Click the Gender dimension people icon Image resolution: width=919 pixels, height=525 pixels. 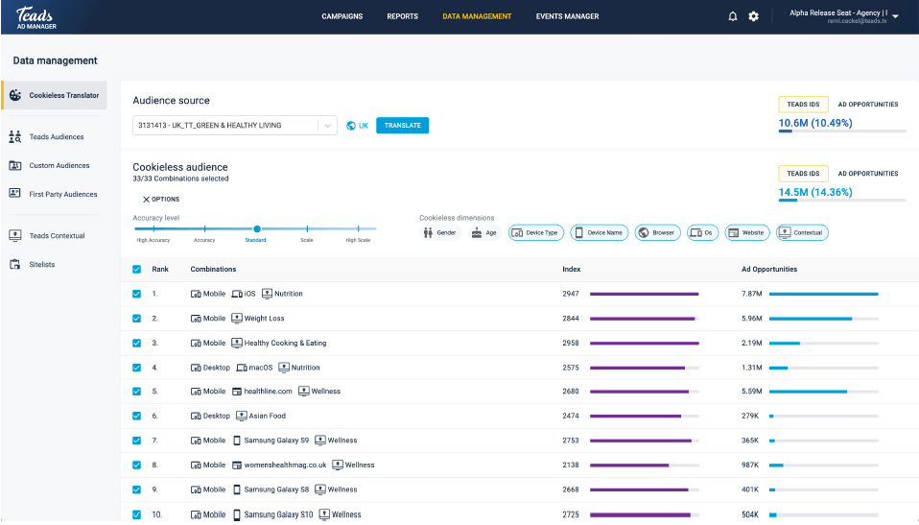tap(428, 233)
